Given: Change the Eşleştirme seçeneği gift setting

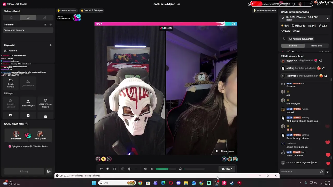Looking at the screenshot, I should (x=28, y=146).
